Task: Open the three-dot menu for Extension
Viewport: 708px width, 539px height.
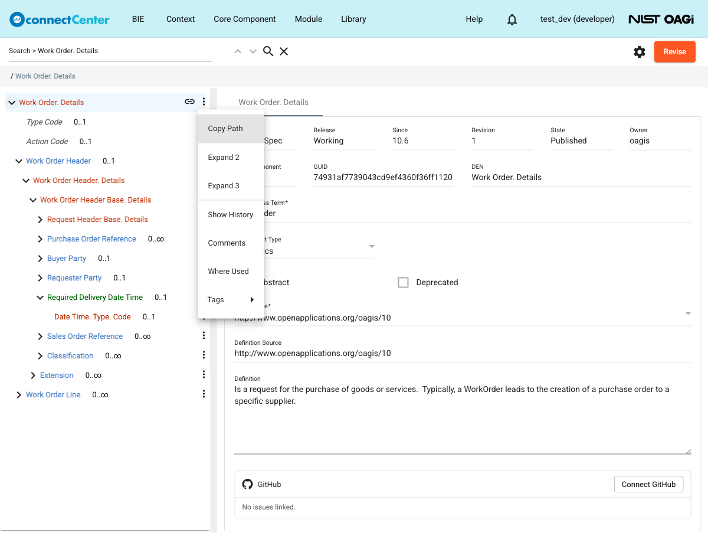Action: coord(204,375)
